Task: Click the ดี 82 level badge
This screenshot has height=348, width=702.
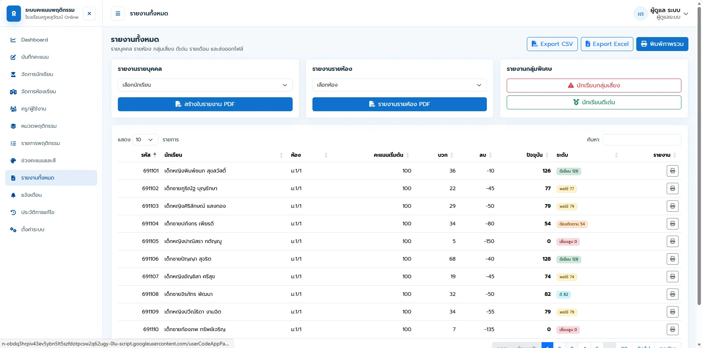Action: point(564,294)
